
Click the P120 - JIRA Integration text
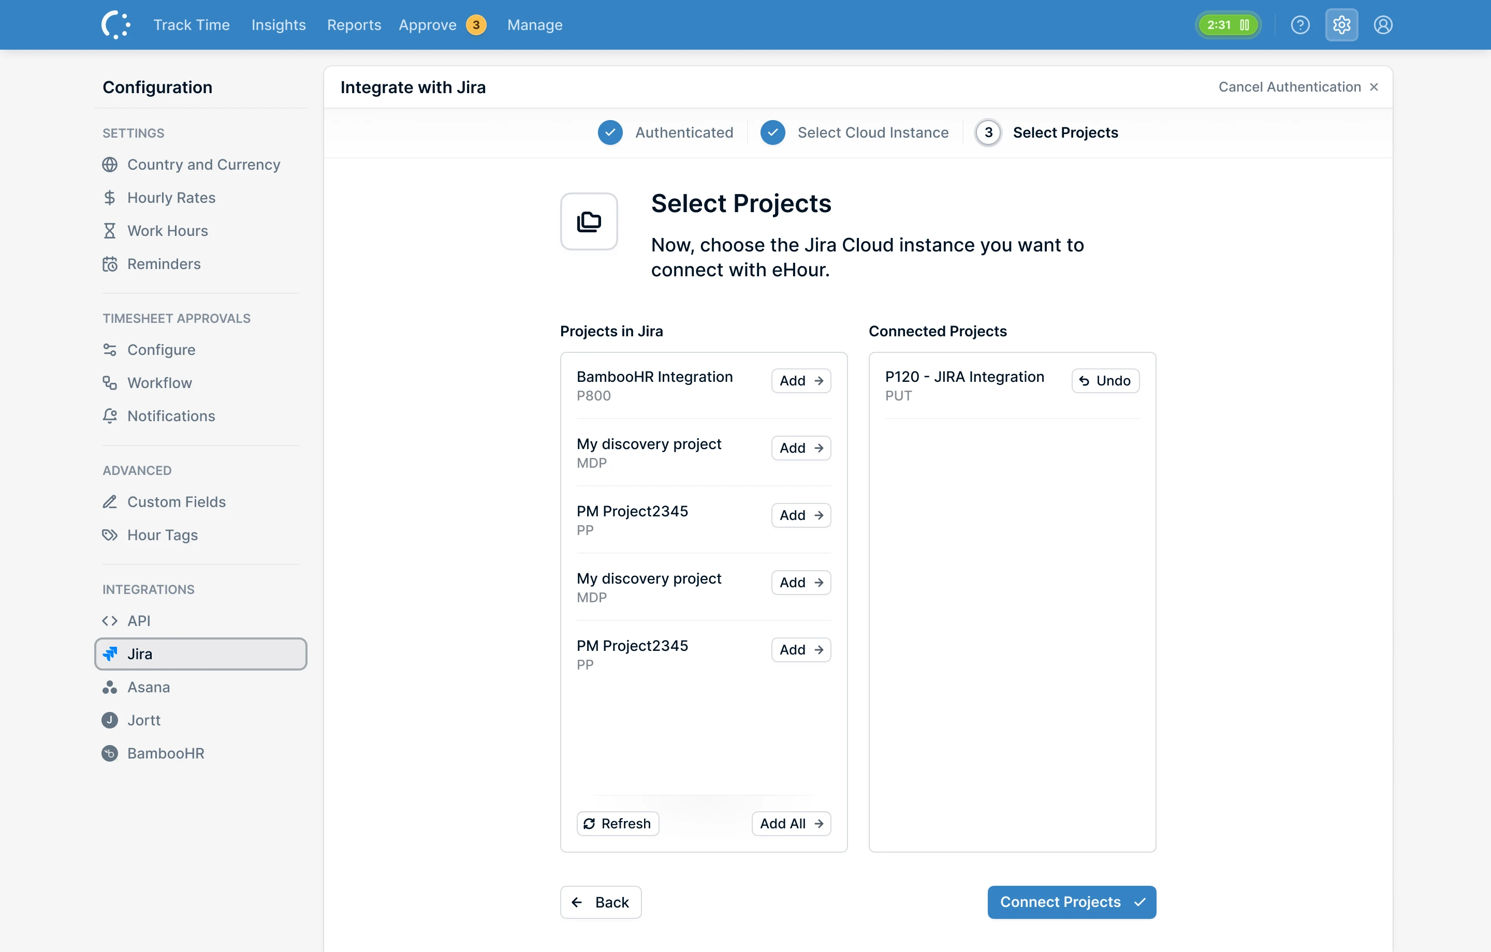click(x=964, y=377)
